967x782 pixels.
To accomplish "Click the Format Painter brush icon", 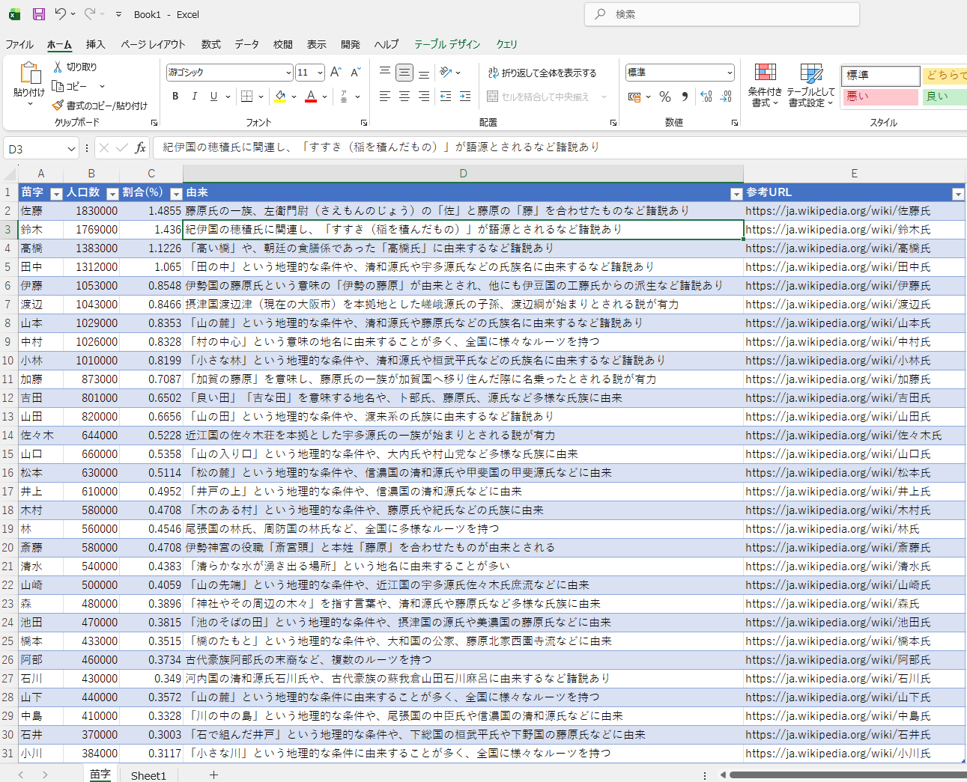I will (58, 106).
